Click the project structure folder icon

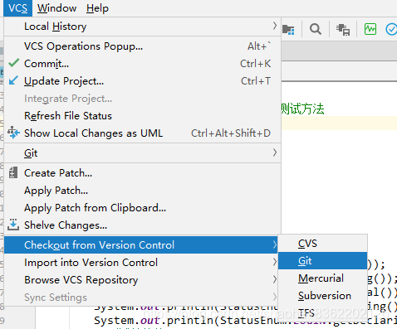point(288,29)
